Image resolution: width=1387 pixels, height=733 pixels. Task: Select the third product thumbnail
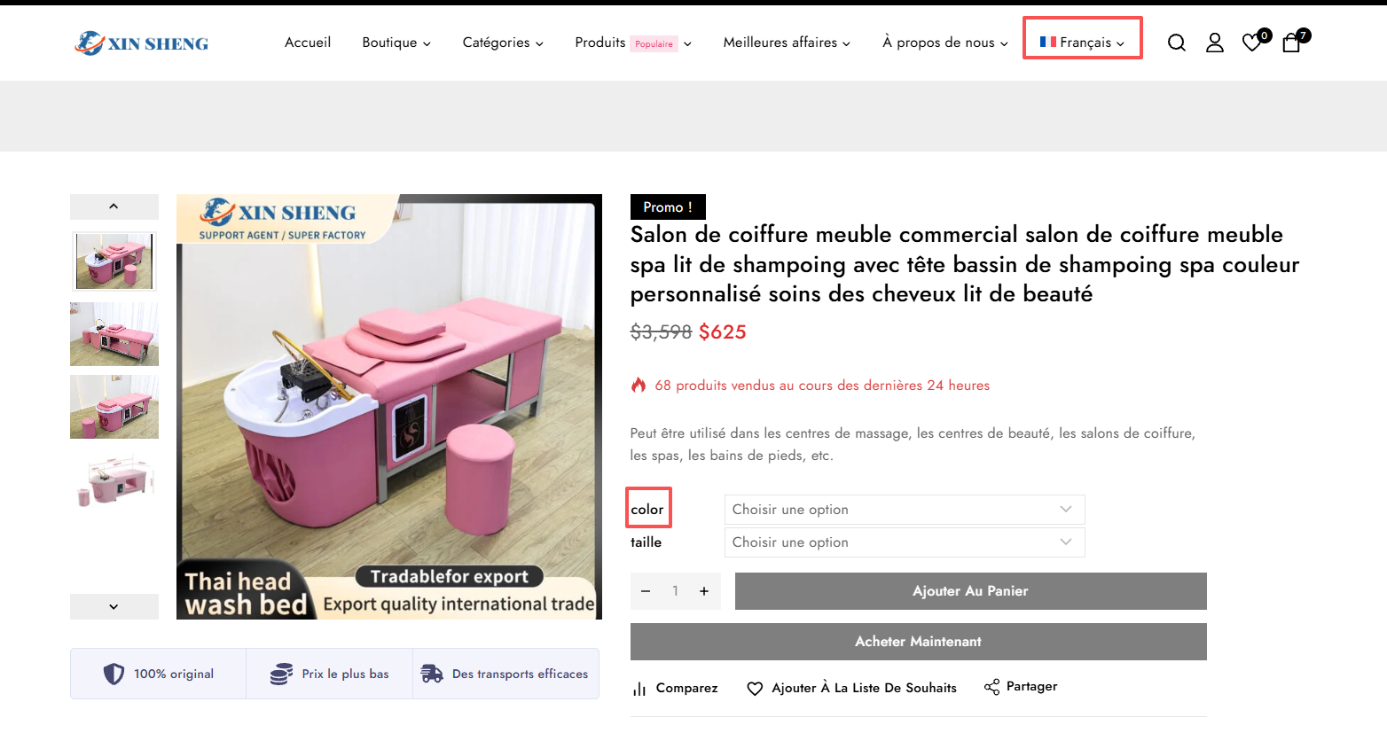114,407
